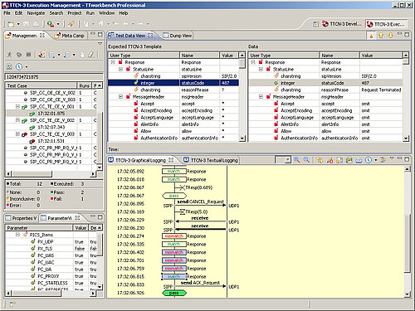The height and width of the screenshot is (311, 415).
Task: Click the down arrow icon in Test Data View
Action: click(x=391, y=36)
